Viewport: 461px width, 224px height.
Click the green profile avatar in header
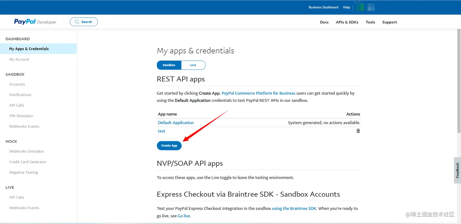coord(360,7)
